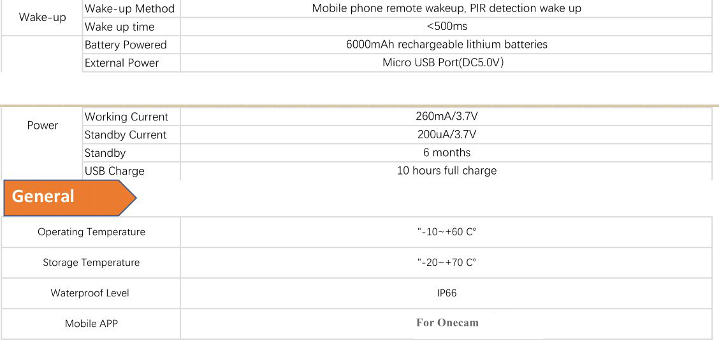This screenshot has height=341, width=719.
Task: Select the For Onecam mobile app text
Action: pos(447,323)
